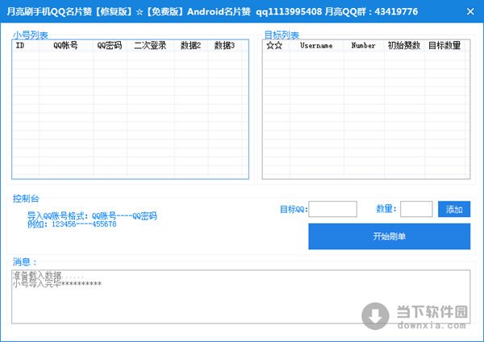Click the 目标数量 column header
Image resolution: width=484 pixels, height=342 pixels.
444,45
